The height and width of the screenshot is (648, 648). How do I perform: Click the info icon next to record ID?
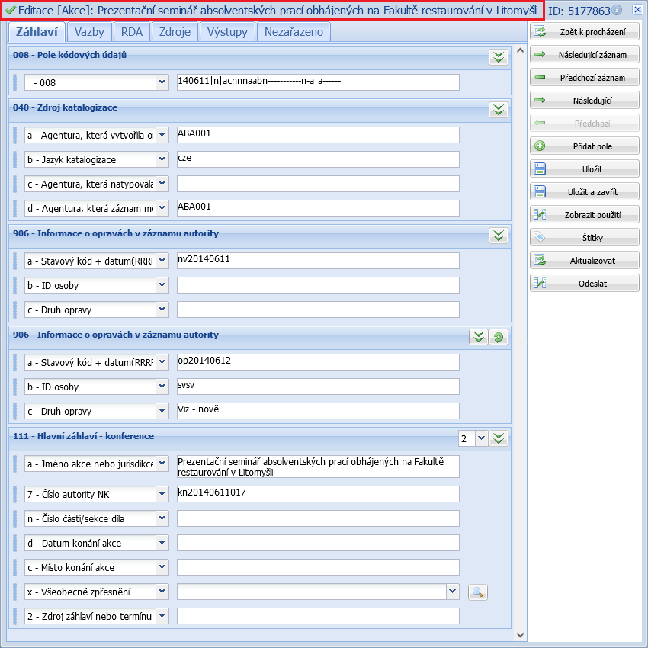coord(617,11)
